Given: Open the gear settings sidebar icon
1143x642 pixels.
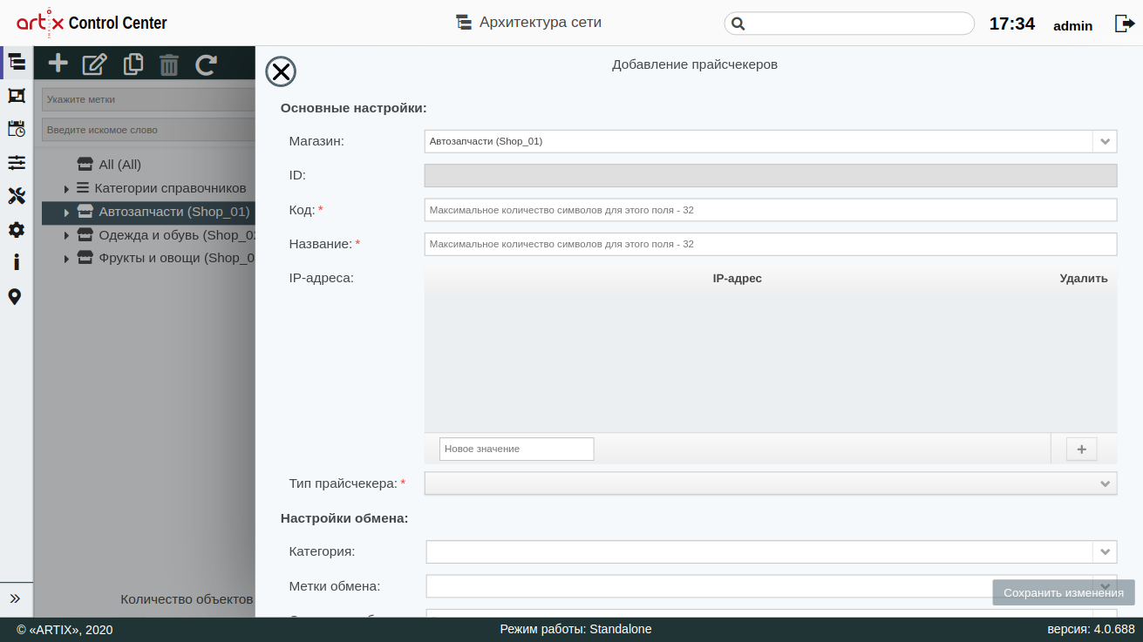Looking at the screenshot, I should pyautogui.click(x=17, y=230).
